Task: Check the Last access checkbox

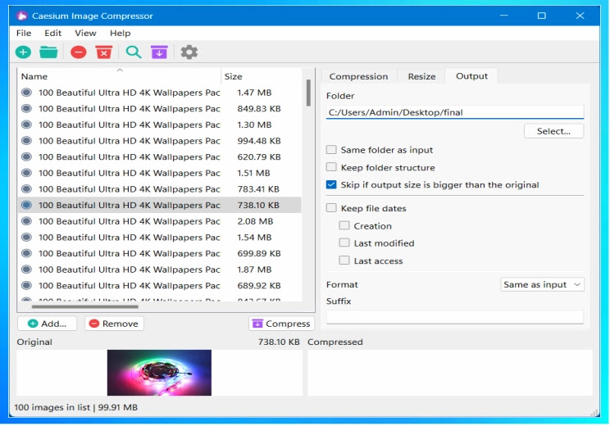Action: click(344, 261)
